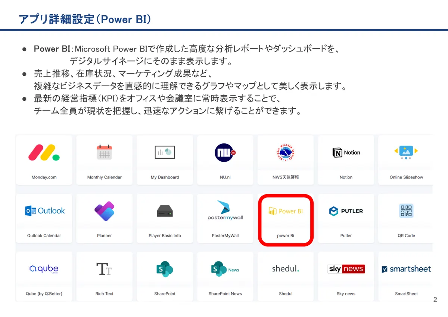Click the "QR Code" label
Image resolution: width=448 pixels, height=317 pixels.
[406, 236]
